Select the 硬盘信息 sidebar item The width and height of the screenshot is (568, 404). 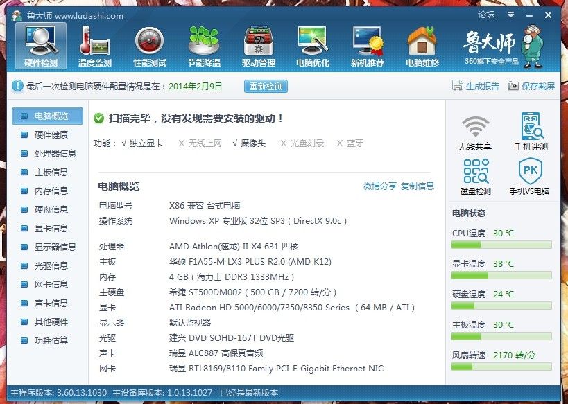[x=47, y=209]
